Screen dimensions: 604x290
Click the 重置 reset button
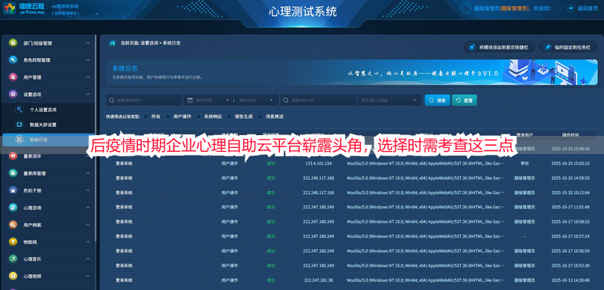(464, 100)
